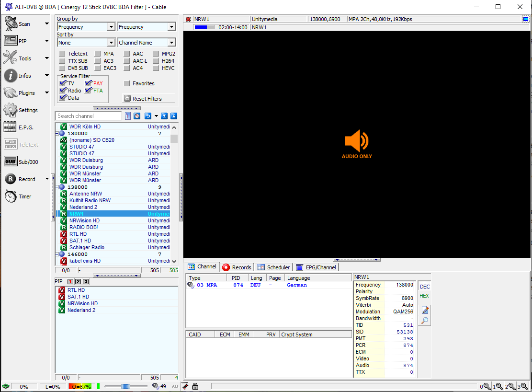Open the Infos panel icon
This screenshot has width=532, height=392.
tap(11, 75)
